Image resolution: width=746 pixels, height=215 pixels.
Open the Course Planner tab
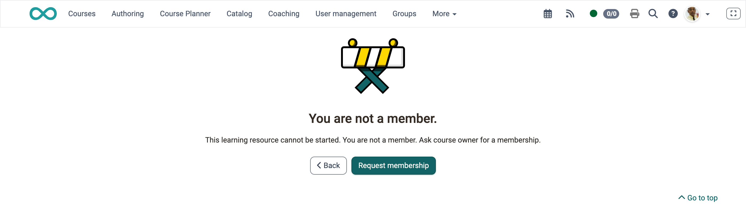tap(185, 14)
